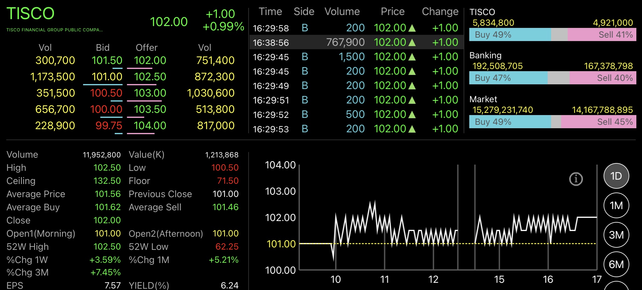642x290 pixels.
Task: Select 1D chart range
Action: (x=616, y=176)
